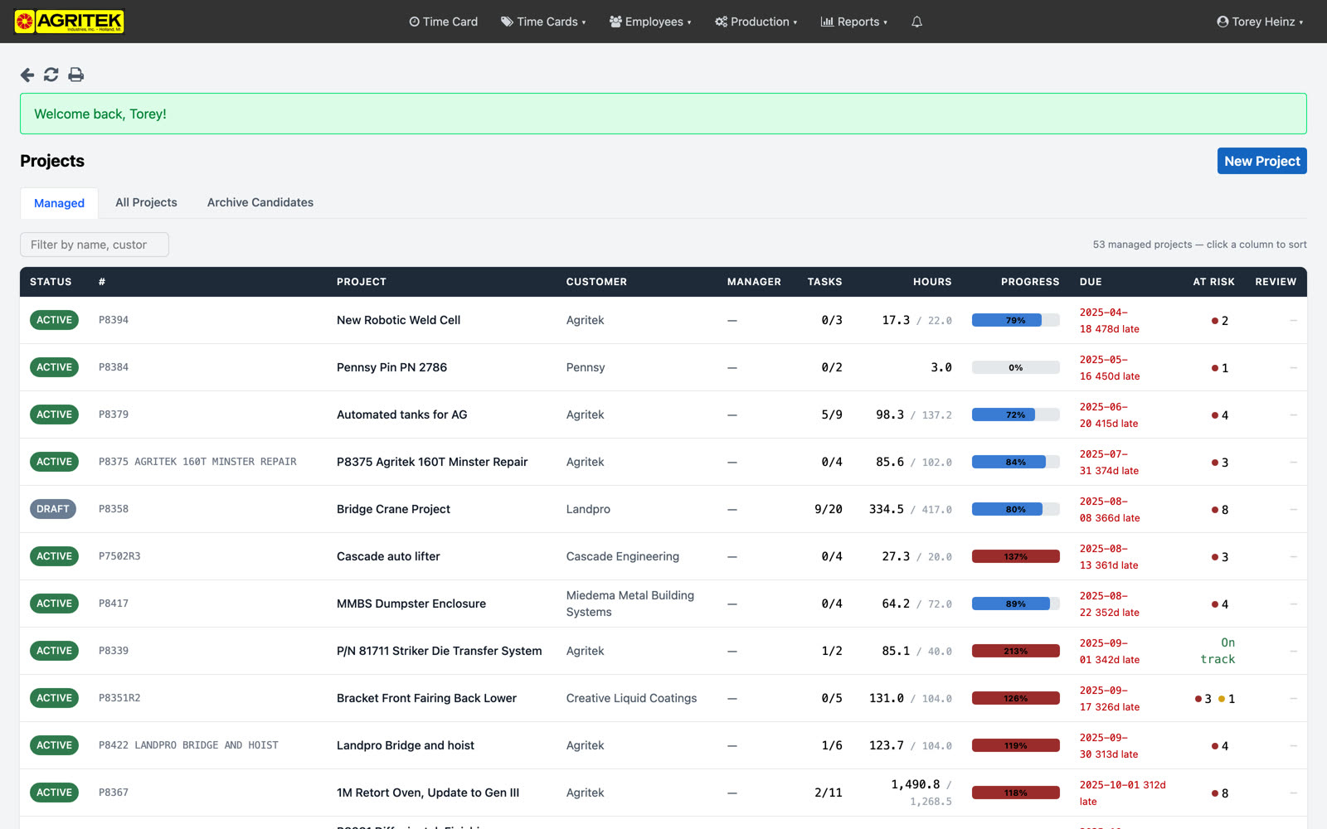Sort by the Manager column header
1327x829 pixels.
[x=754, y=282]
